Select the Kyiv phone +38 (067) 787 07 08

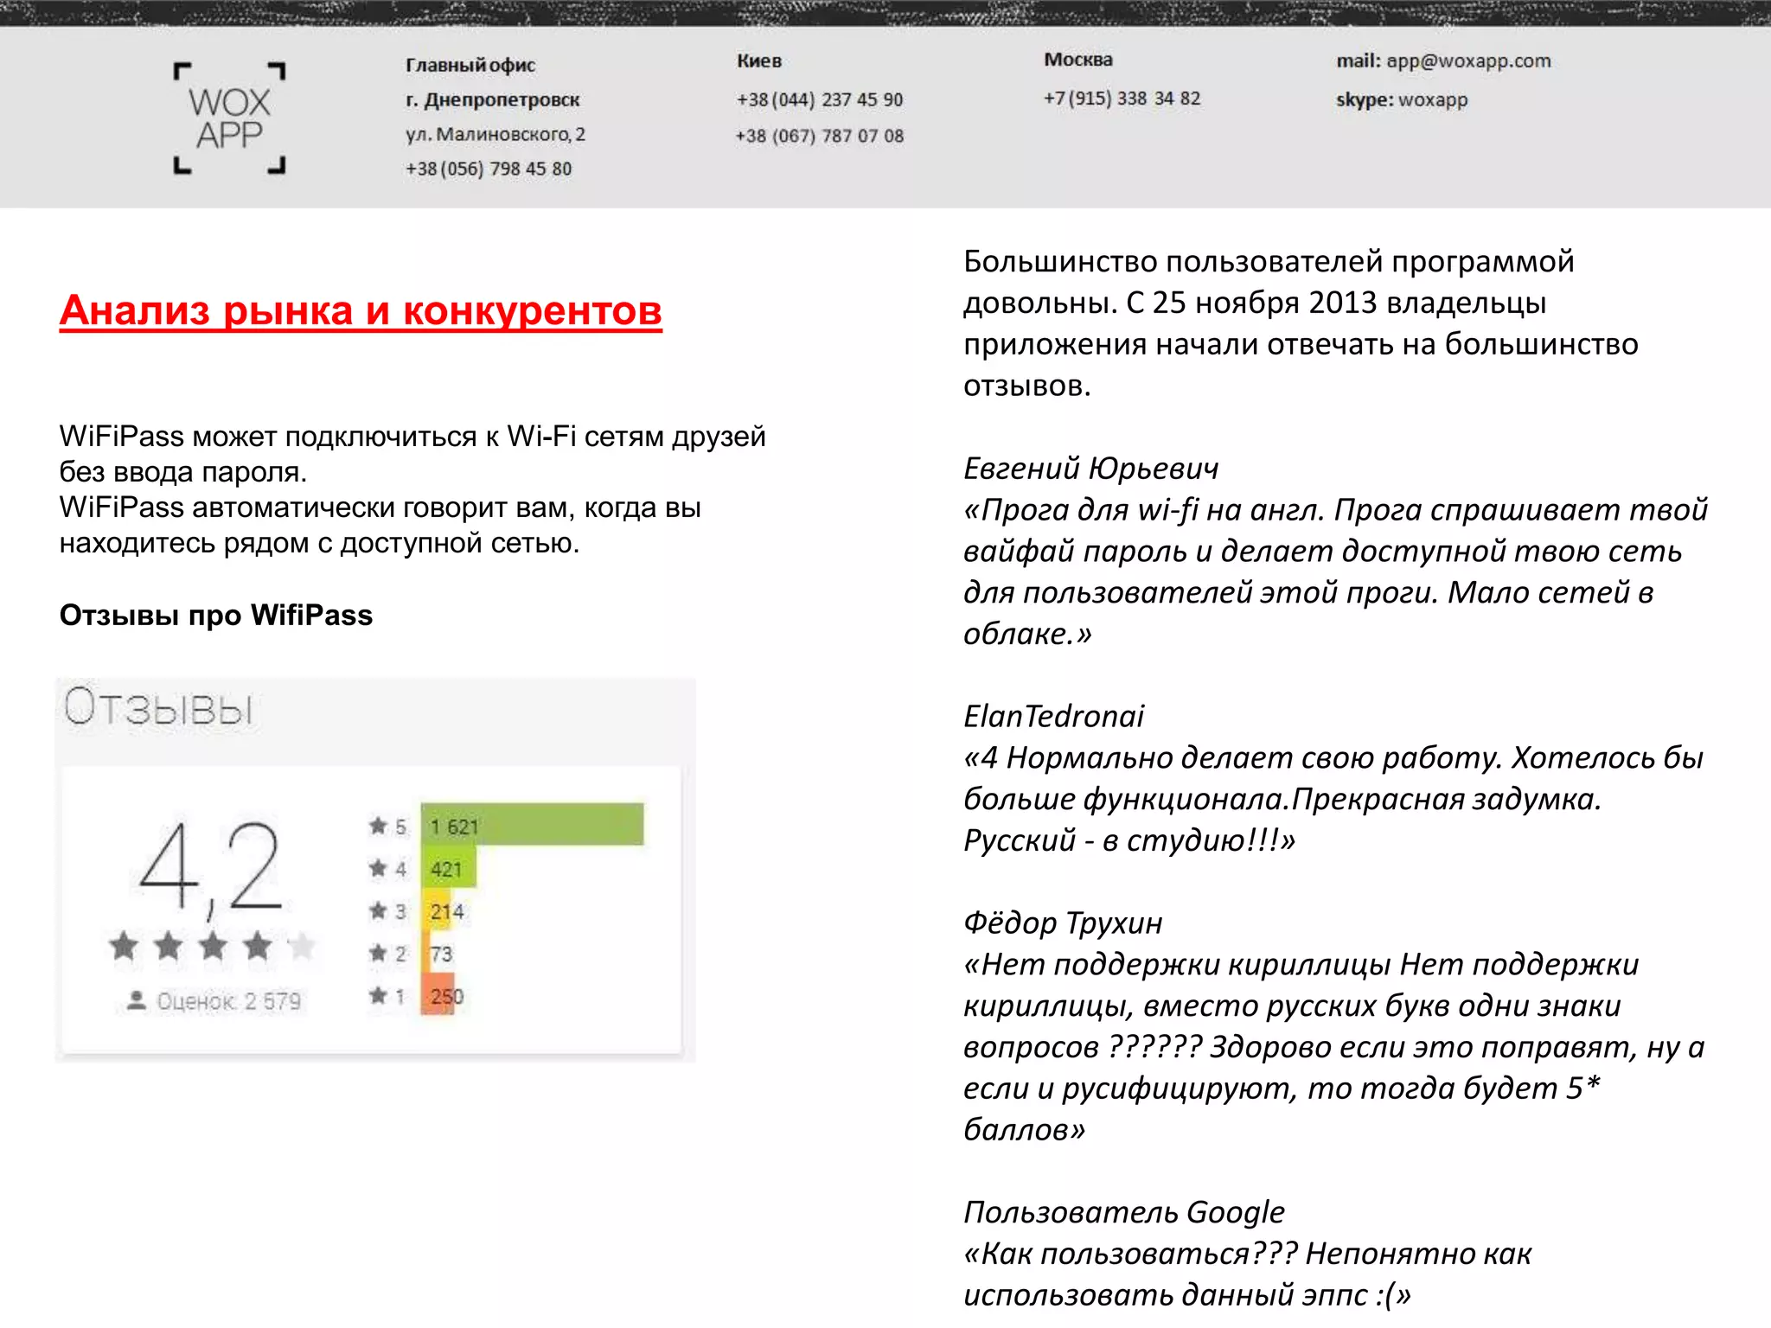(x=820, y=136)
